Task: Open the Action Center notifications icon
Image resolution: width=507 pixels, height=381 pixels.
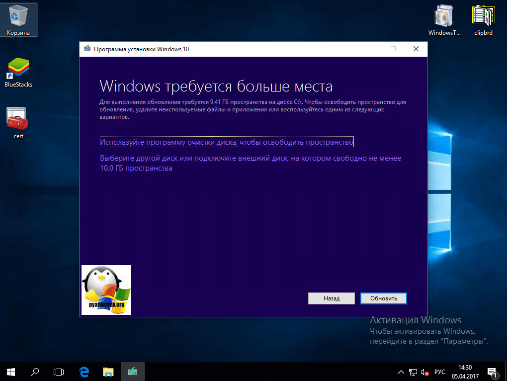Action: point(493,372)
